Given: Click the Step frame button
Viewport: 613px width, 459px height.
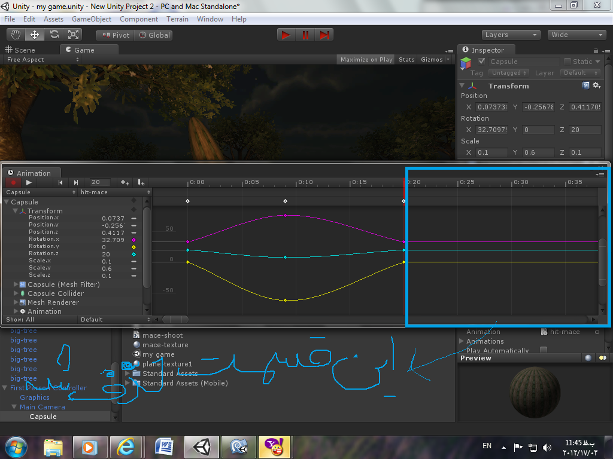Looking at the screenshot, I should 324,35.
